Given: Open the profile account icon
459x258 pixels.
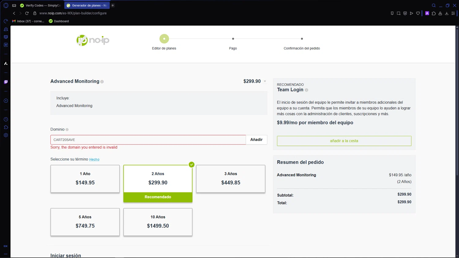Looking at the screenshot, I should point(440,13).
